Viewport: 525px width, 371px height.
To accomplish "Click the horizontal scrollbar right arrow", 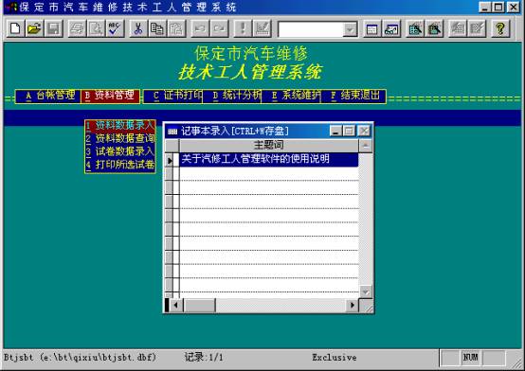I will (352, 305).
